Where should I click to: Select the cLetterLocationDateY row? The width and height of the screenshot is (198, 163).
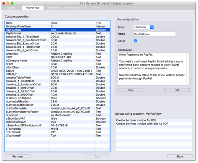coord(57,105)
